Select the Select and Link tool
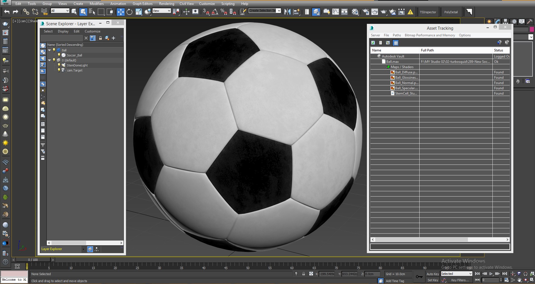 point(26,12)
